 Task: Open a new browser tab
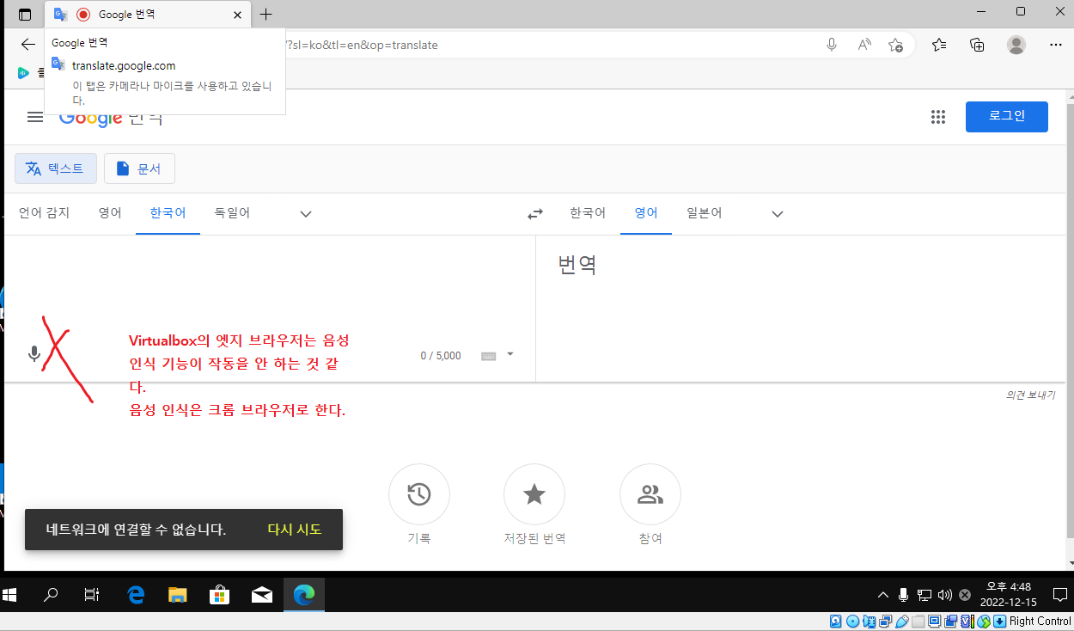click(x=266, y=14)
